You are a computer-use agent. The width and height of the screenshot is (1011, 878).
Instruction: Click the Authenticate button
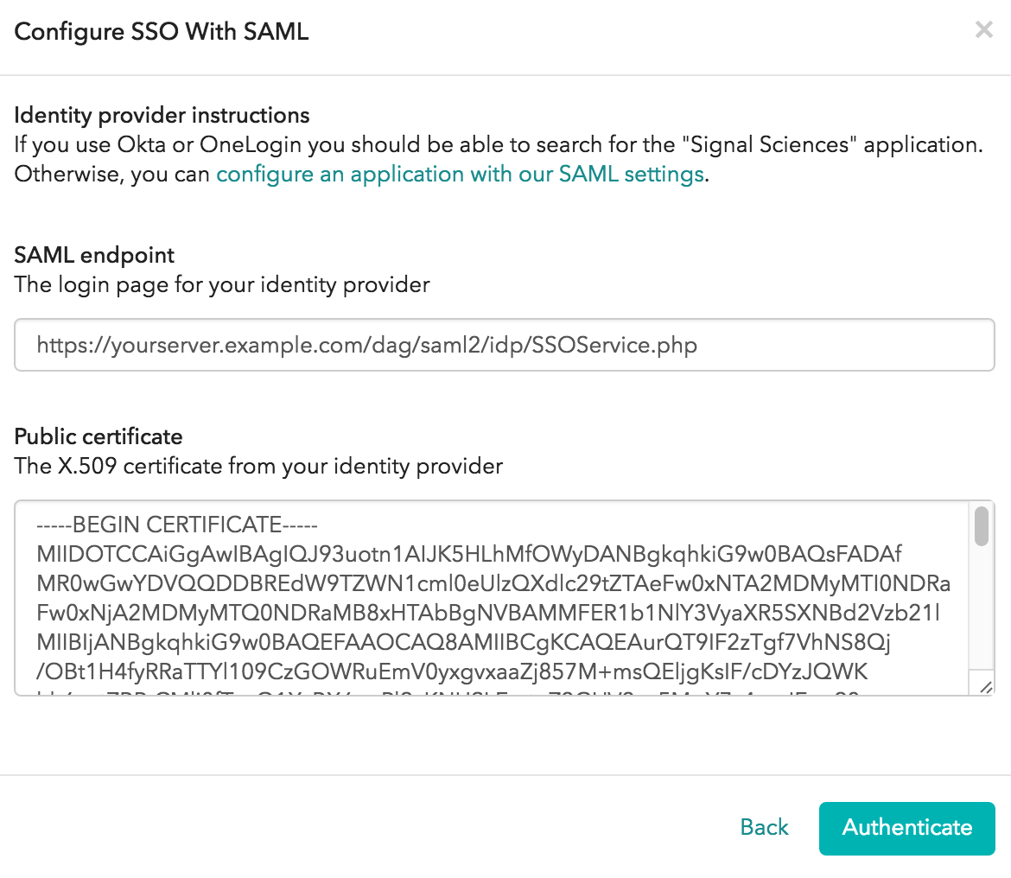click(x=906, y=828)
